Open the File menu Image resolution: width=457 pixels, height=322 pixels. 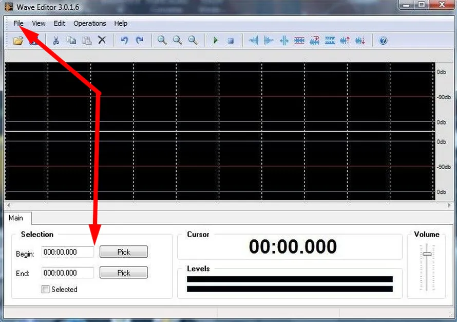click(18, 23)
